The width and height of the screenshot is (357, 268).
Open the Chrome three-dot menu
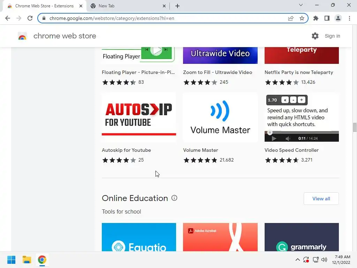coord(349,18)
